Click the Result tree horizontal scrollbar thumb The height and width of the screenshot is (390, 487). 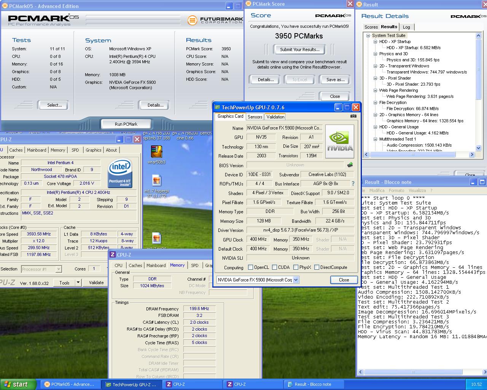click(x=412, y=155)
